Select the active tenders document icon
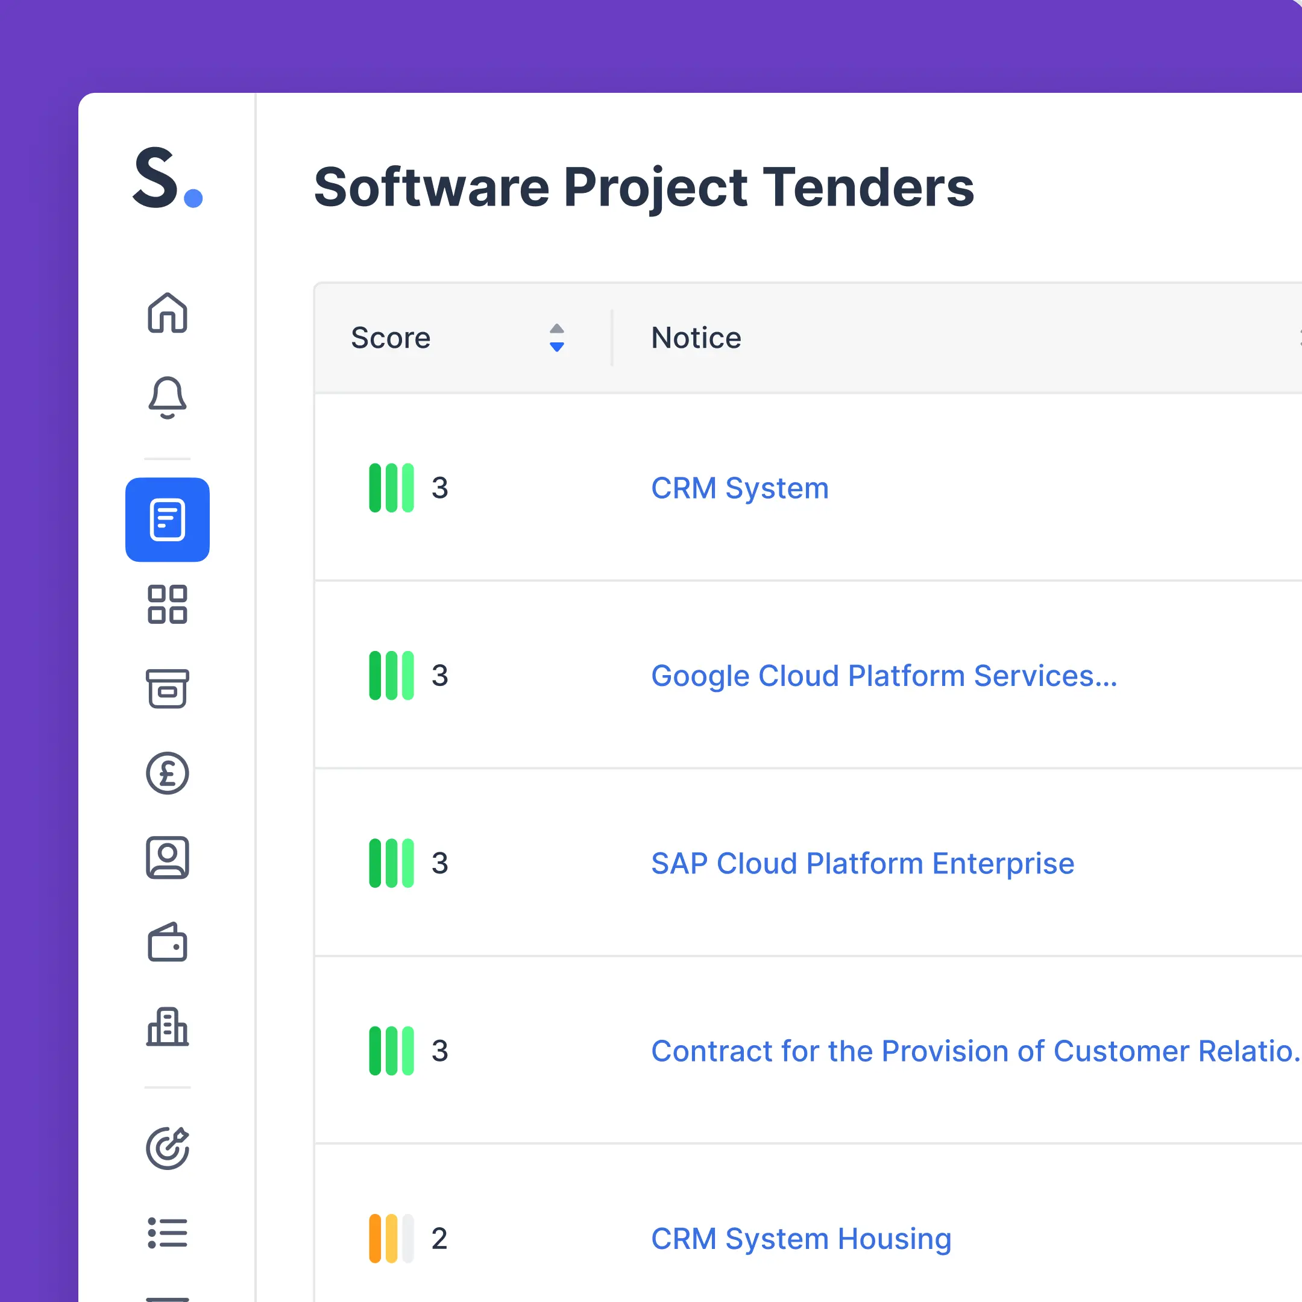Viewport: 1302px width, 1302px height. pos(167,520)
